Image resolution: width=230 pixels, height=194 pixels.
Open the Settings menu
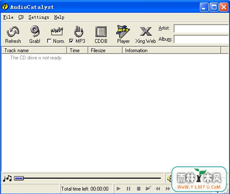coord(39,17)
